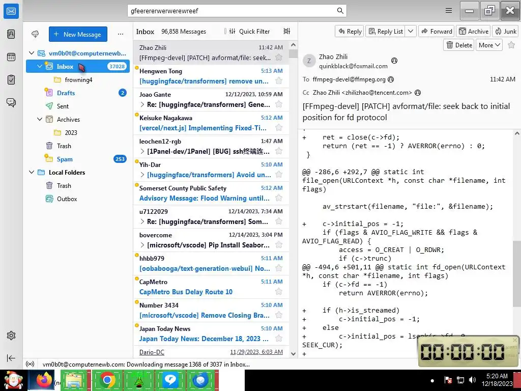Click the network icon in system tray
Viewport: 521px width, 391px height.
coord(460,380)
